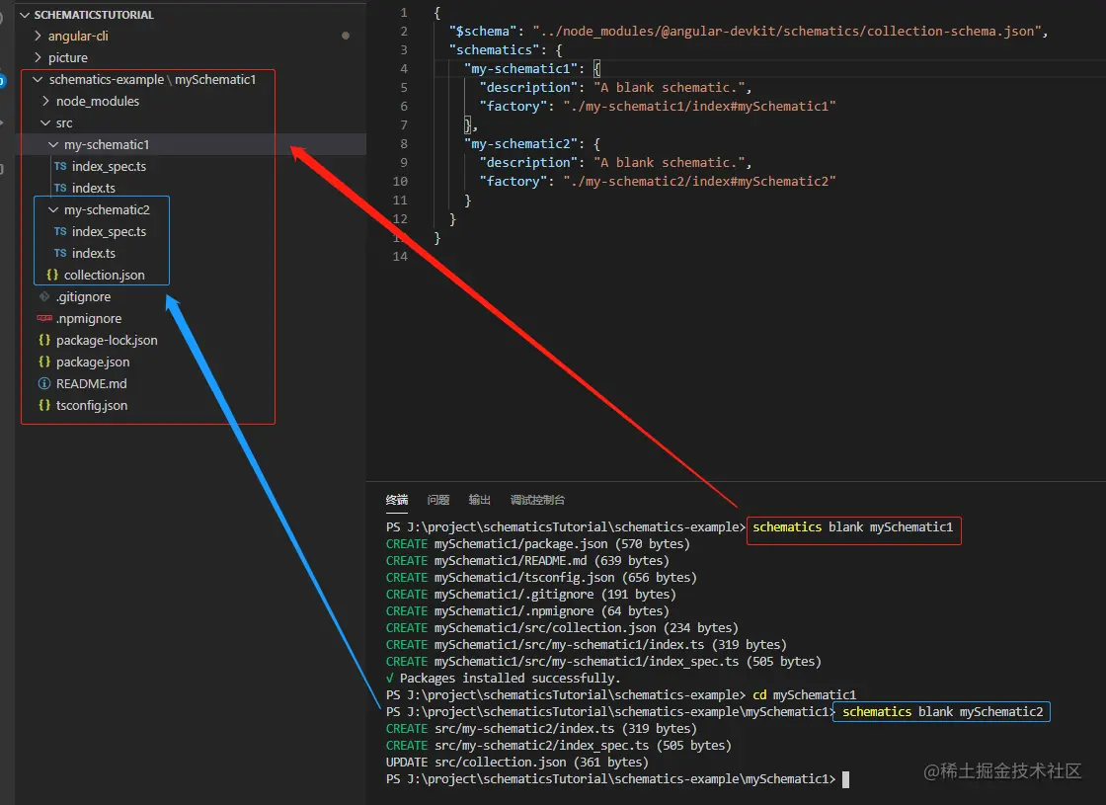Click 'Packages installed successfully.' terminal line
Viewport: 1106px width, 805px height.
tap(503, 678)
